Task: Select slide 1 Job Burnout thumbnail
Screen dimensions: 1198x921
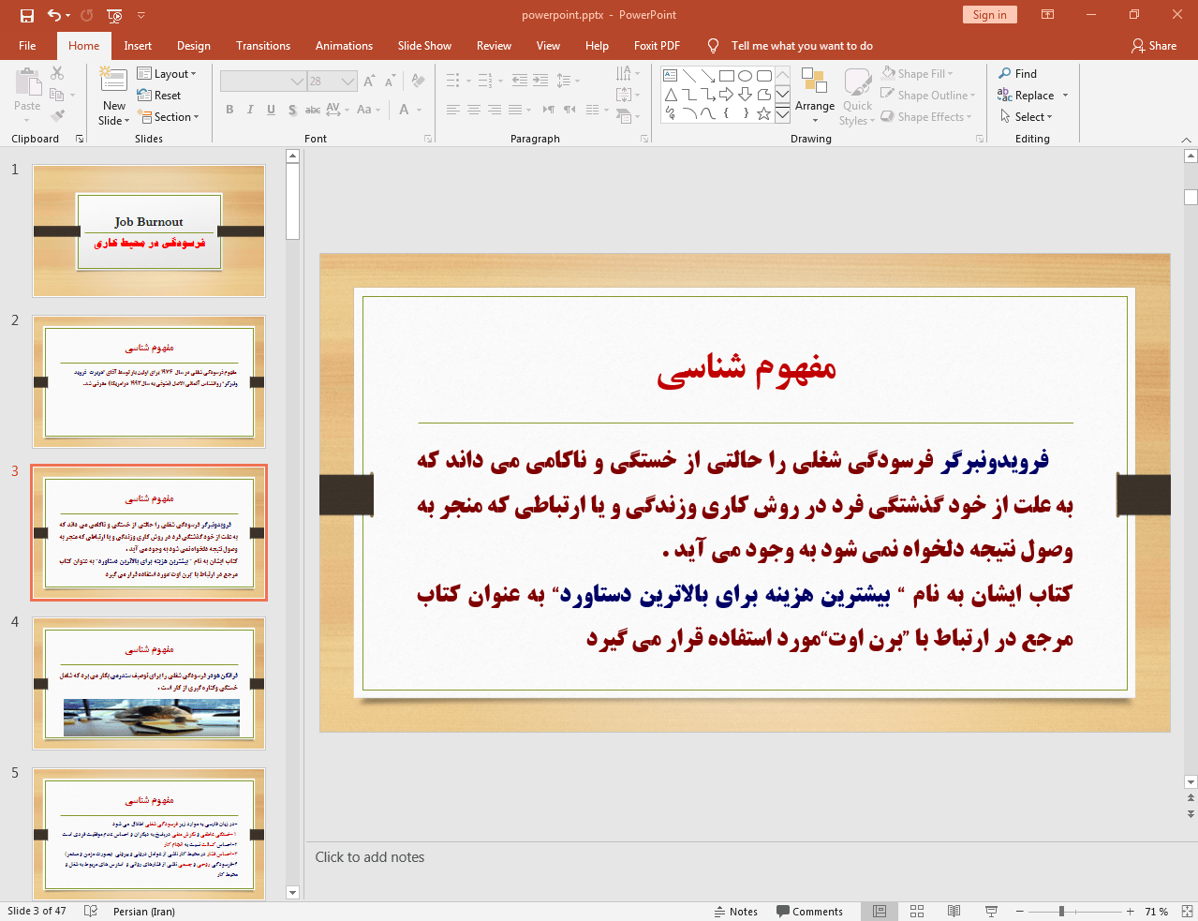Action: (149, 230)
